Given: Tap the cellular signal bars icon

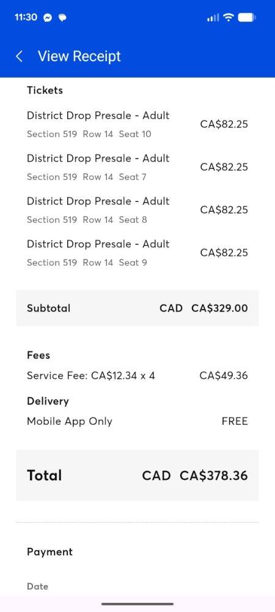Looking at the screenshot, I should tap(213, 18).
